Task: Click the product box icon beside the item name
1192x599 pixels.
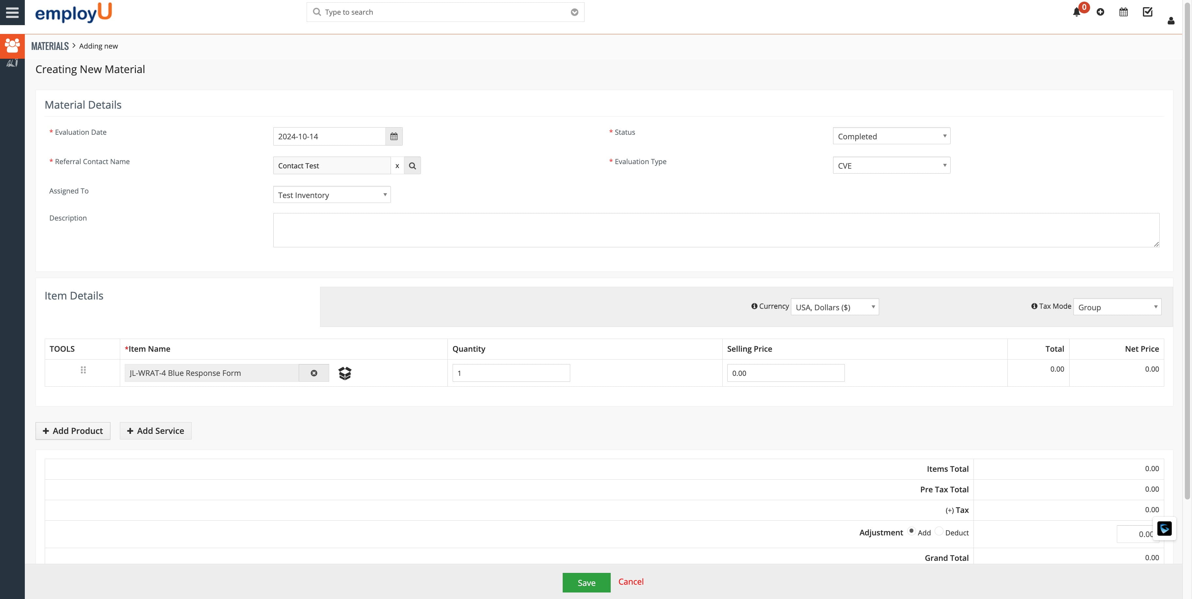Action: point(345,373)
